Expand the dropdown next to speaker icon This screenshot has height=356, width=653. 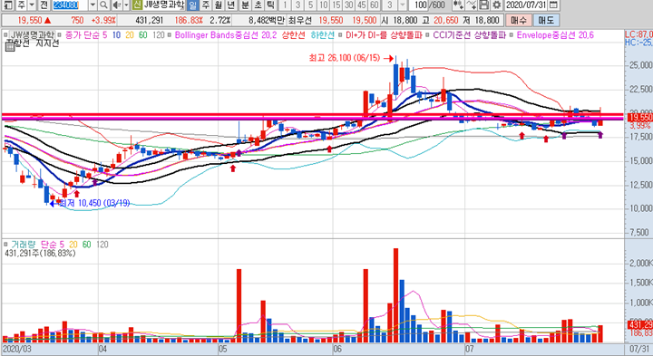(126, 5)
